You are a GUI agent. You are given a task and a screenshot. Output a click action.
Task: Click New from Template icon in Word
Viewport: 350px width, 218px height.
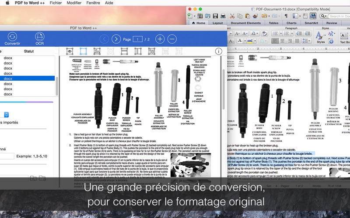(200, 16)
